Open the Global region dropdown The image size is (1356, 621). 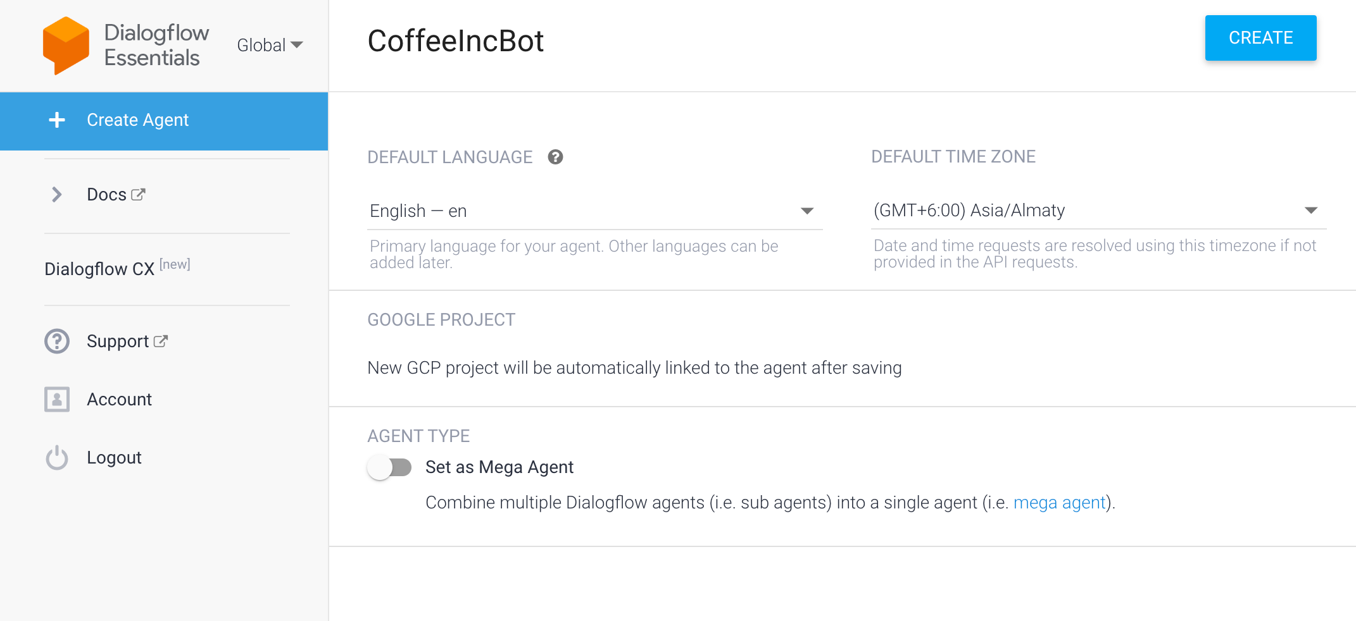pyautogui.click(x=270, y=46)
